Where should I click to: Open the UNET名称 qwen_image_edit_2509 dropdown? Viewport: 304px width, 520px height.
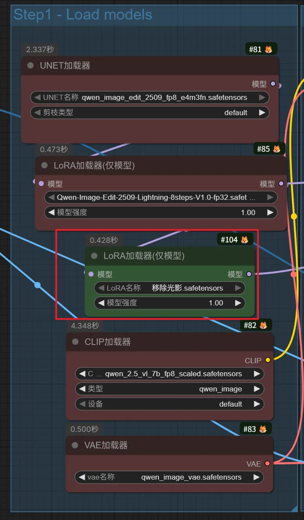(150, 97)
